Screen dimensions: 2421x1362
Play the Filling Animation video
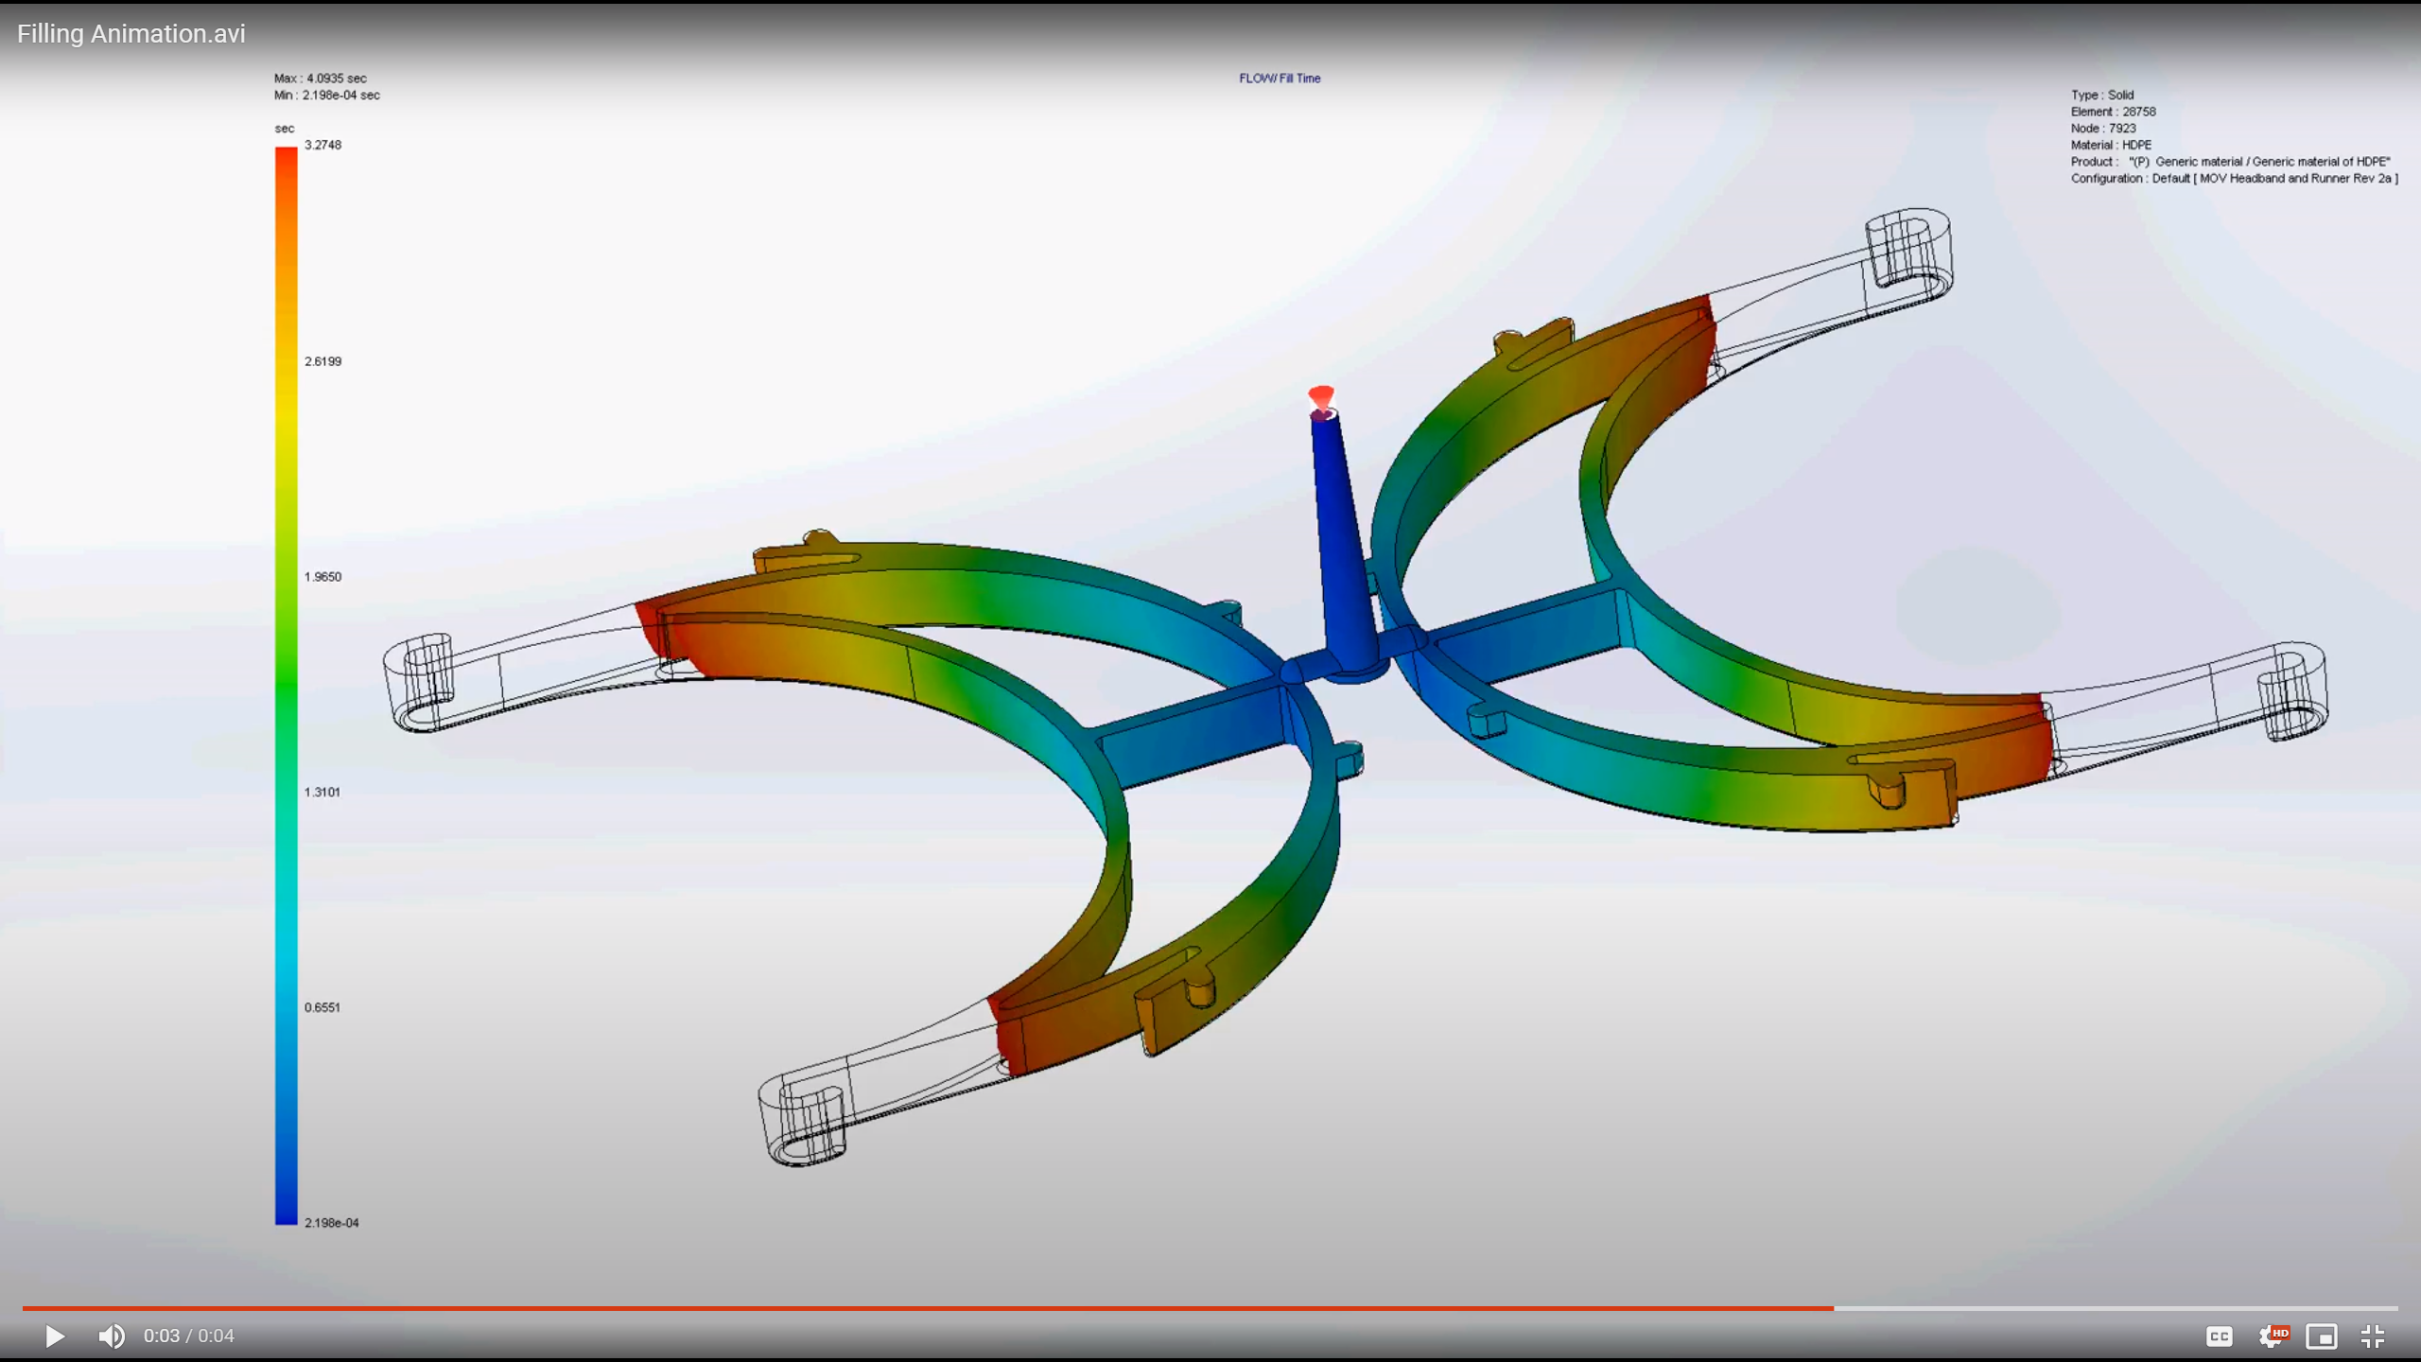pyautogui.click(x=55, y=1336)
